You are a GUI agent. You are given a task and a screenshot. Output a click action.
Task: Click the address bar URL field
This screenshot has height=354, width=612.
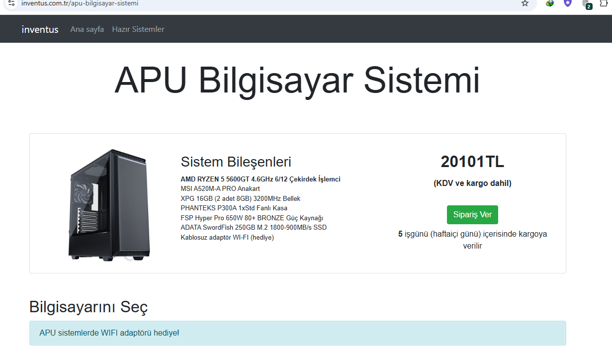point(249,3)
